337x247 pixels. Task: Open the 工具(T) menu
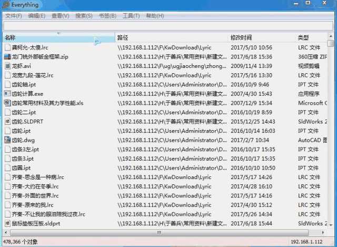coord(131,16)
